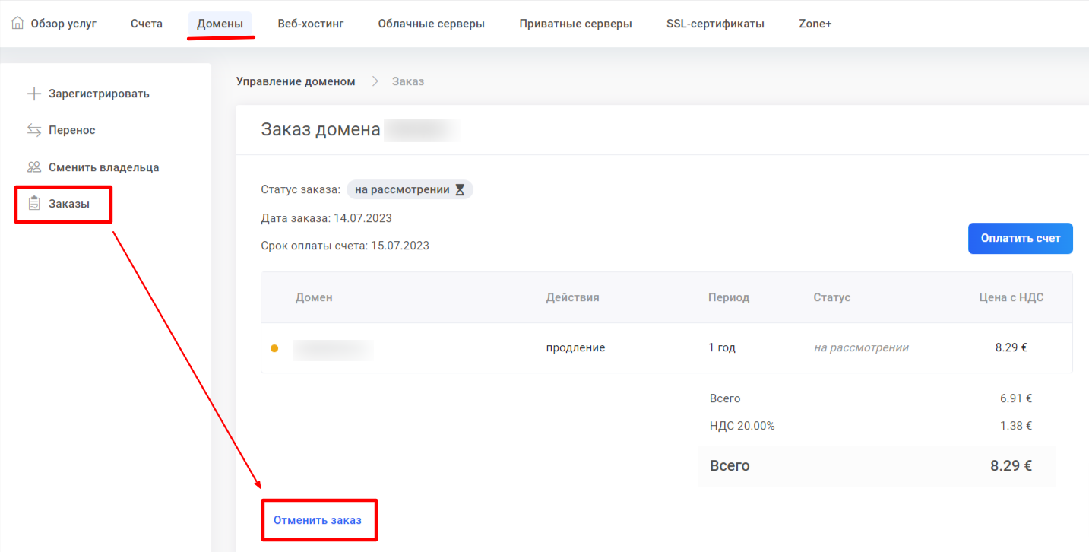
Task: Click the hourglass icon in the status badge
Action: (x=460, y=190)
